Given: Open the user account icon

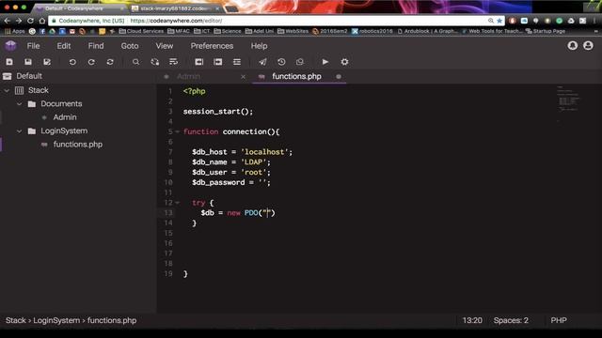Looking at the screenshot, I should [x=588, y=46].
